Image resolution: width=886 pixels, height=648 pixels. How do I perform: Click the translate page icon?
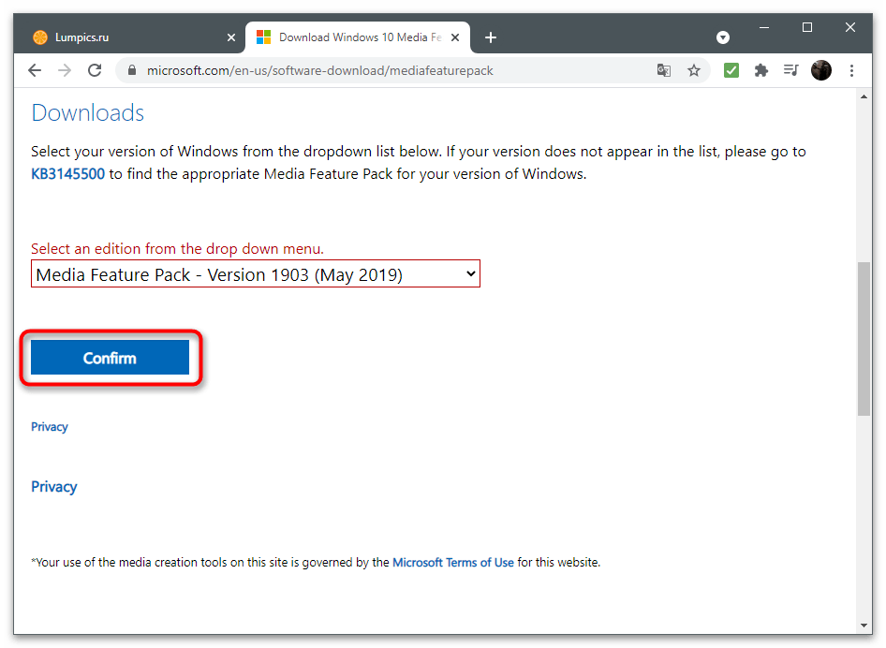point(664,70)
